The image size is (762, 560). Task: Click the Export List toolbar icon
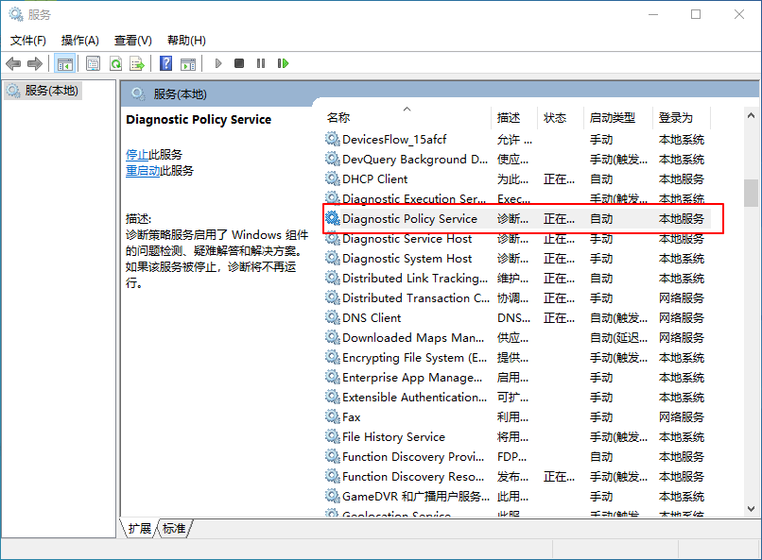pos(137,63)
